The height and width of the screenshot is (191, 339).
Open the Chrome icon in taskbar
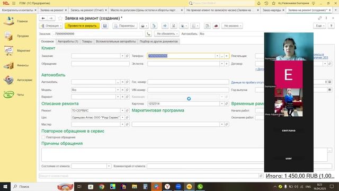[101, 186]
